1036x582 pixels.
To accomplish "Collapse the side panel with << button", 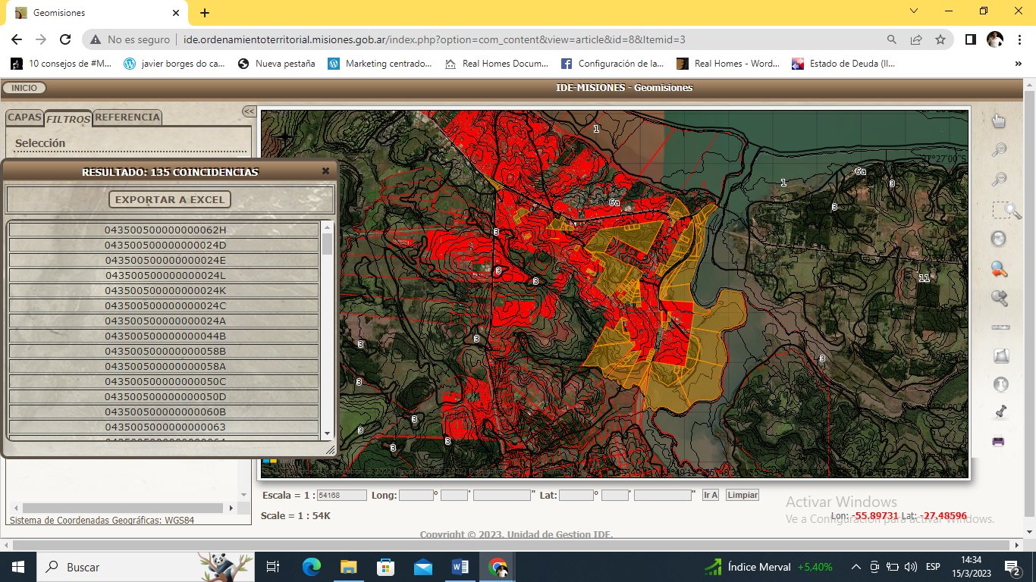I will [x=249, y=111].
